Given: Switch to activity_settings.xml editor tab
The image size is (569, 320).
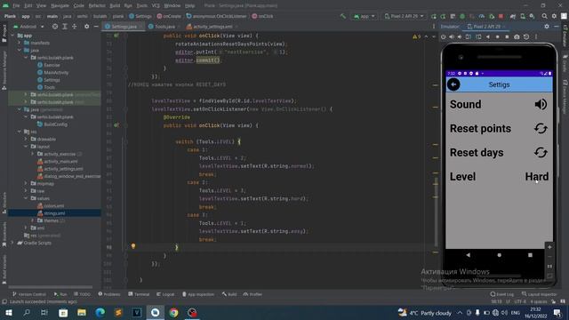Looking at the screenshot, I should click(x=212, y=27).
